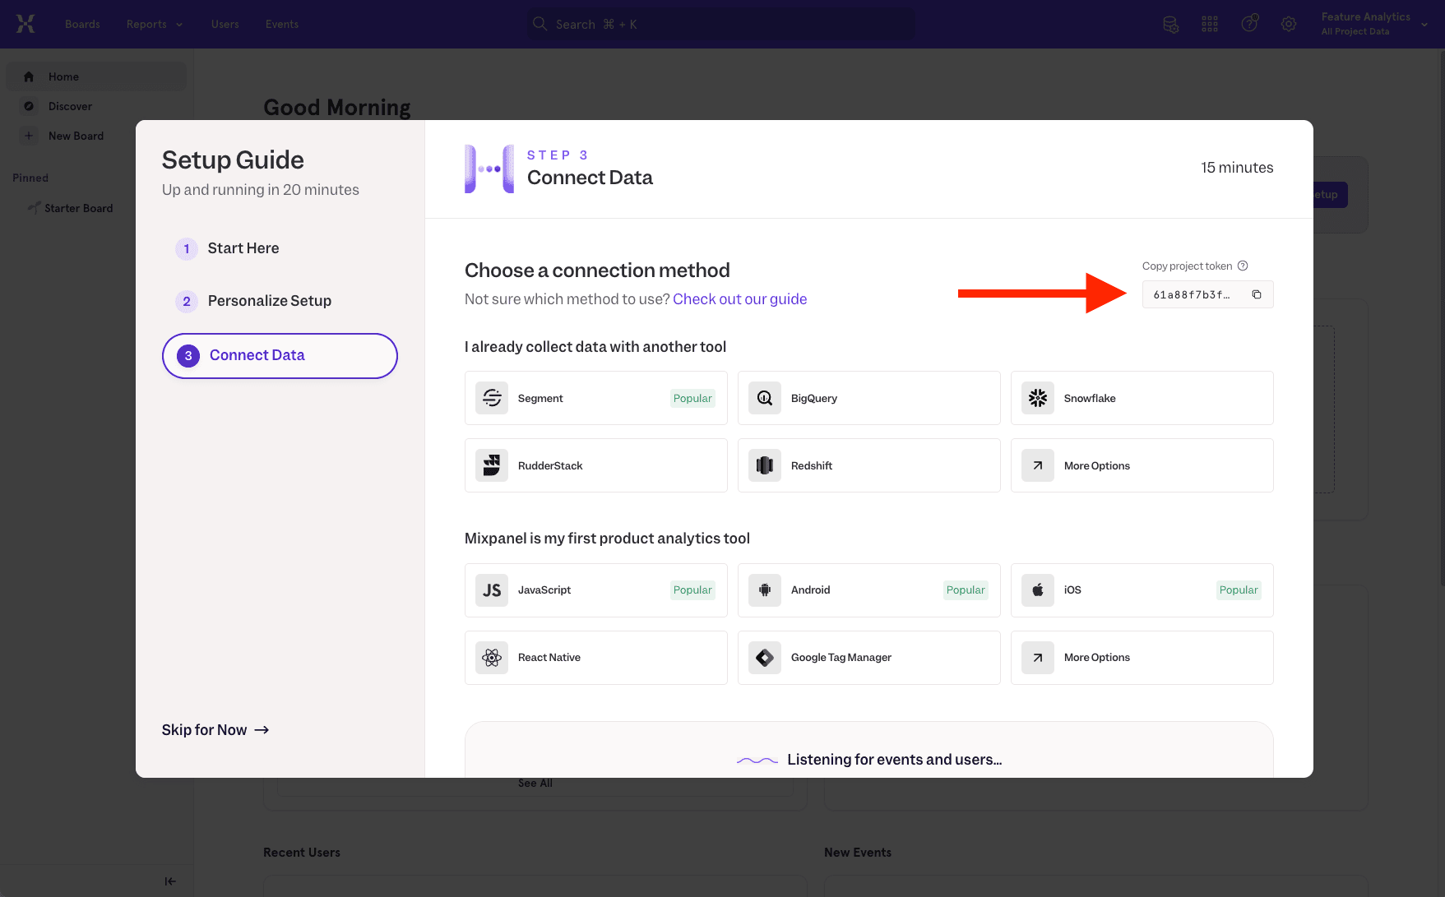The image size is (1445, 897).
Task: Open the 'Check out our guide' link
Action: click(739, 298)
